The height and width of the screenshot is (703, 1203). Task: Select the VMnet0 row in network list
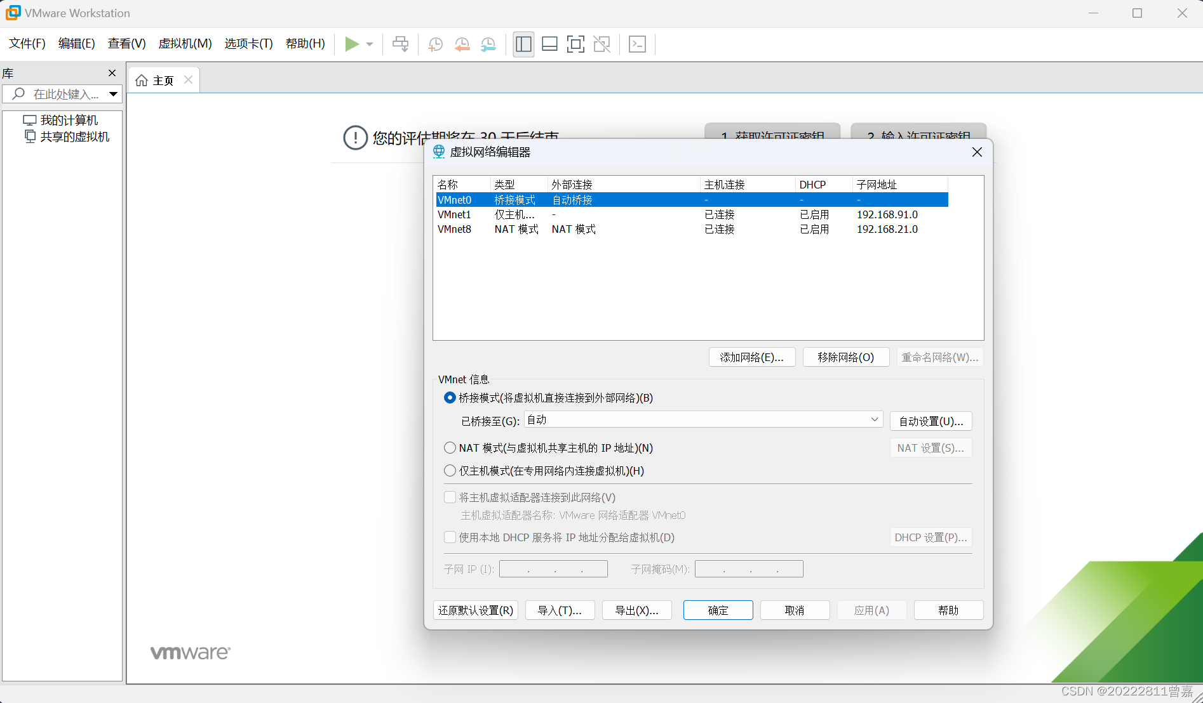click(x=692, y=200)
